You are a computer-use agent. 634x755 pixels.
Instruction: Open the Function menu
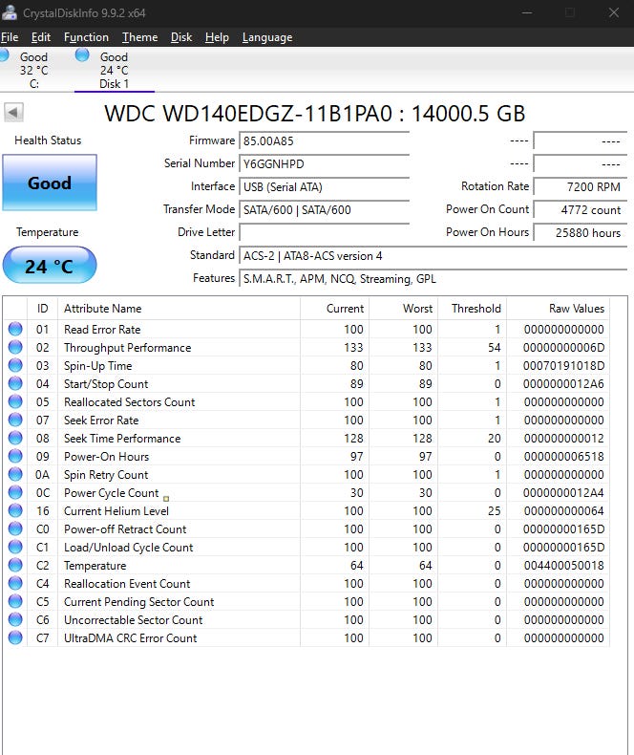point(86,37)
